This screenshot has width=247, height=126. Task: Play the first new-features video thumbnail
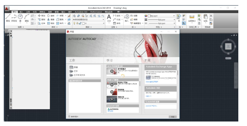click(x=112, y=71)
